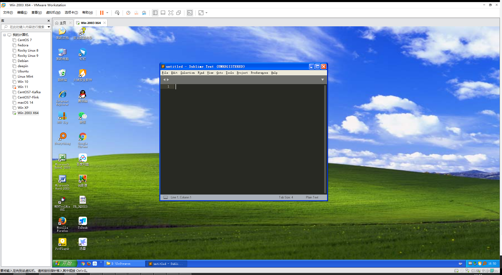Select the 腾讯QQ desktop icon
Screen dimensions: 502x275
[83, 96]
